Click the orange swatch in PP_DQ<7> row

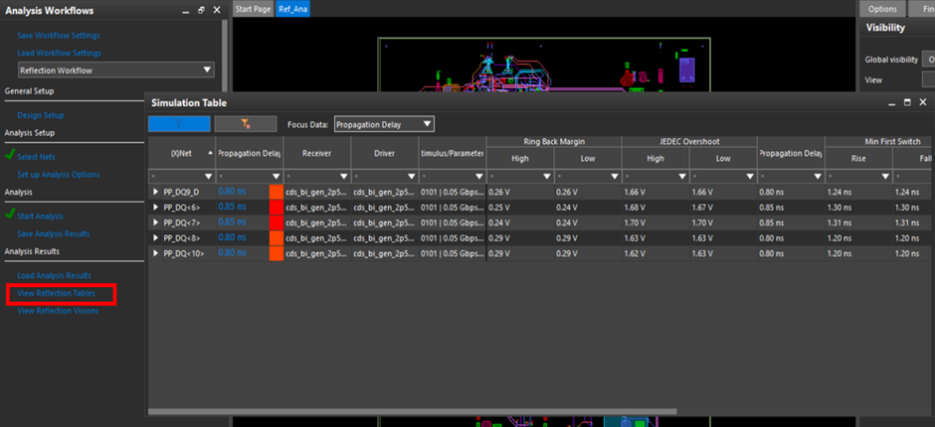tap(277, 222)
